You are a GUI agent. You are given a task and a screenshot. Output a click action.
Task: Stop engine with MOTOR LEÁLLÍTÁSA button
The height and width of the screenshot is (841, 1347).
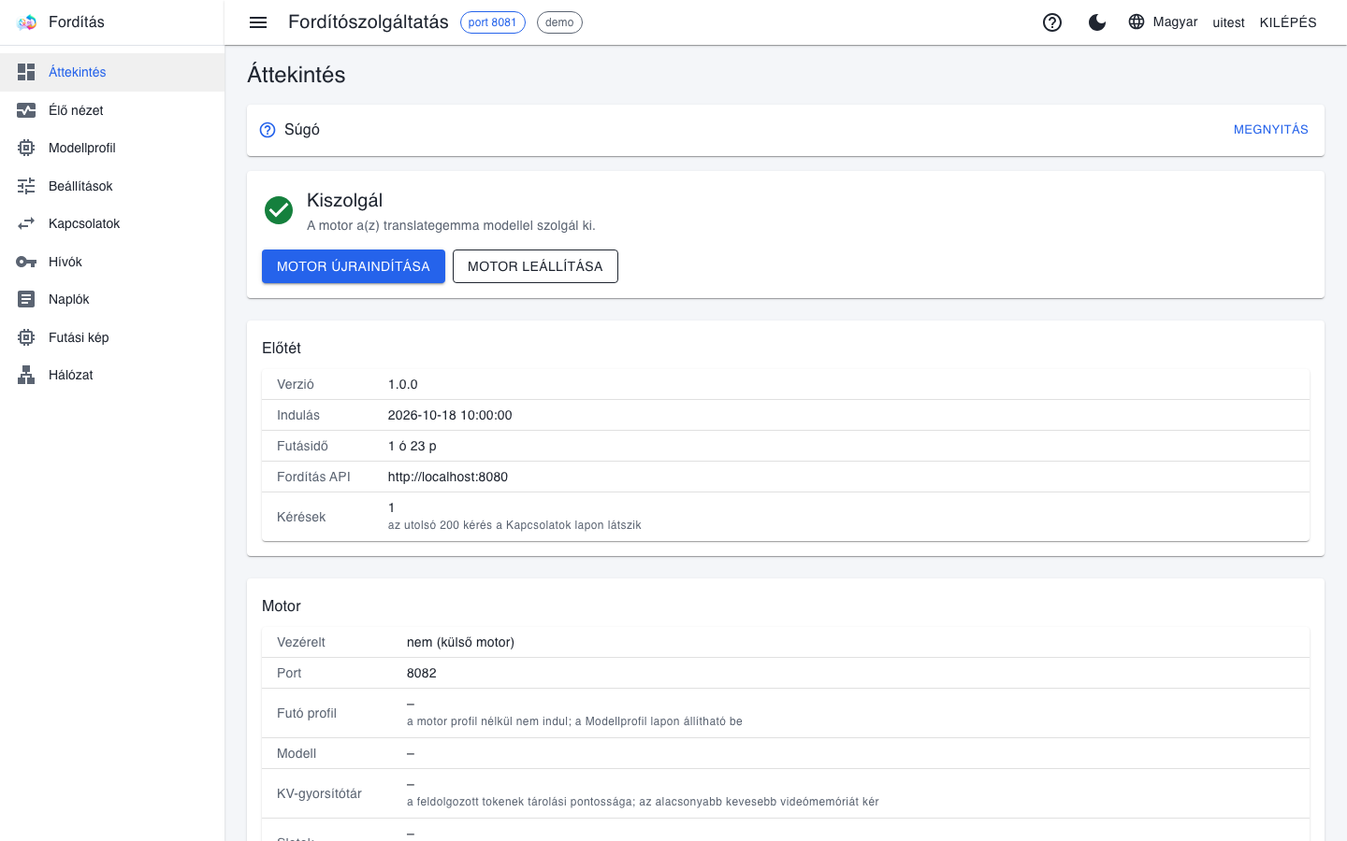point(535,266)
